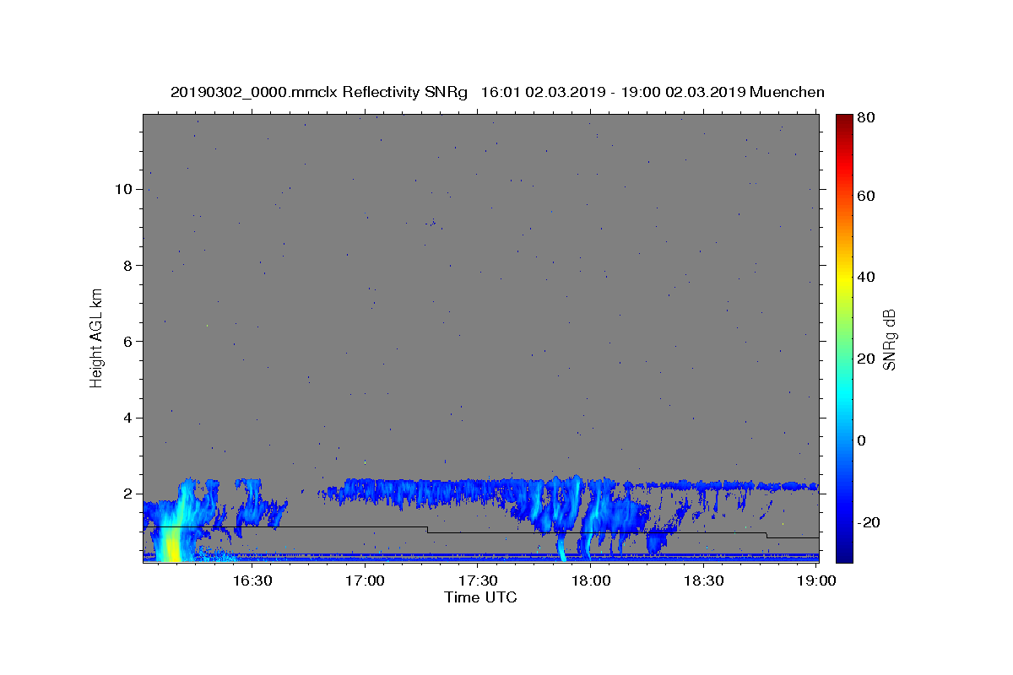Click the 17:00 time tick label
Image resolution: width=1013 pixels, height=675 pixels.
(x=365, y=580)
